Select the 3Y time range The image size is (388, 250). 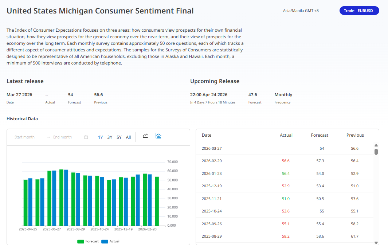point(110,137)
